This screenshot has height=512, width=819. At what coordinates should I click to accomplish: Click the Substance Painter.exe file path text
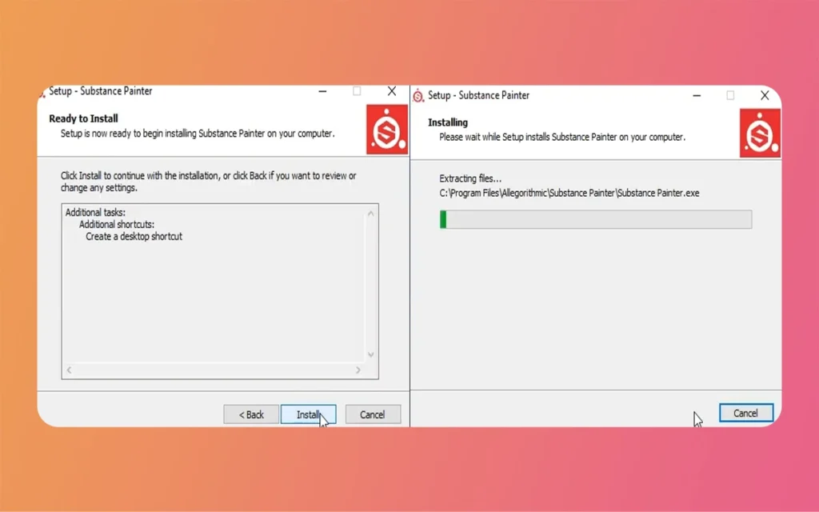pos(569,193)
